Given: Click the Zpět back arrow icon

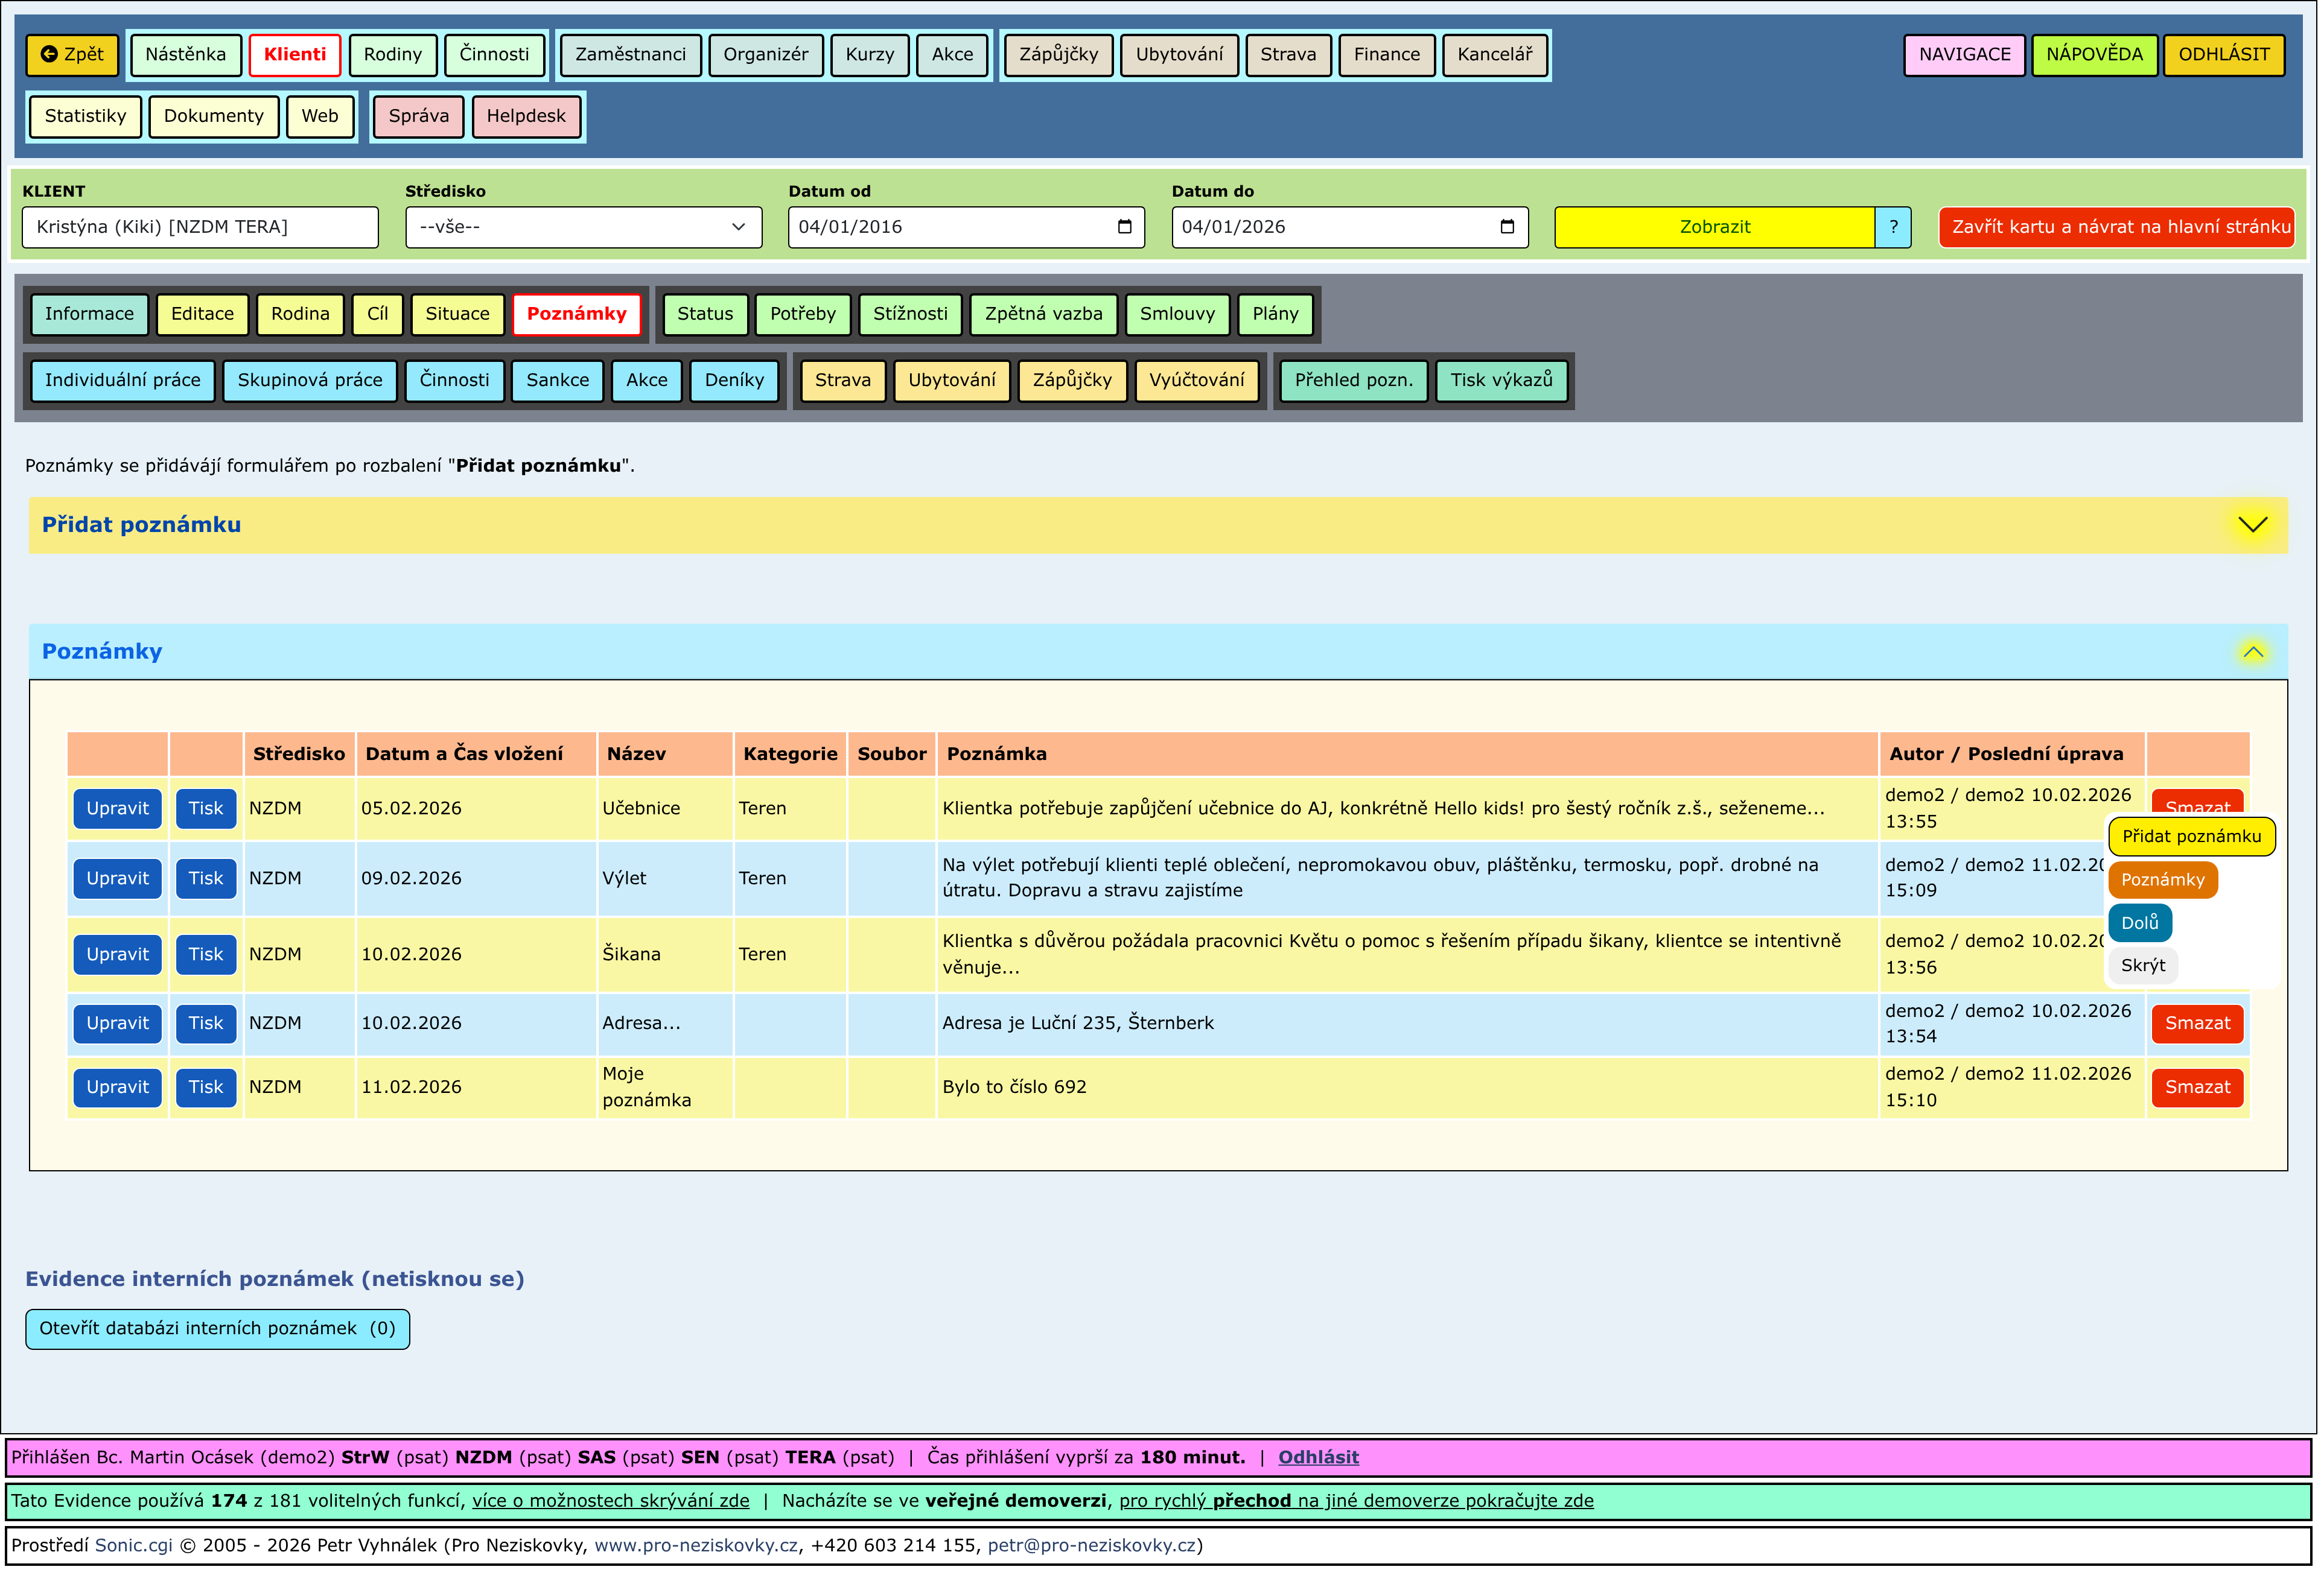Looking at the screenshot, I should click(x=48, y=55).
